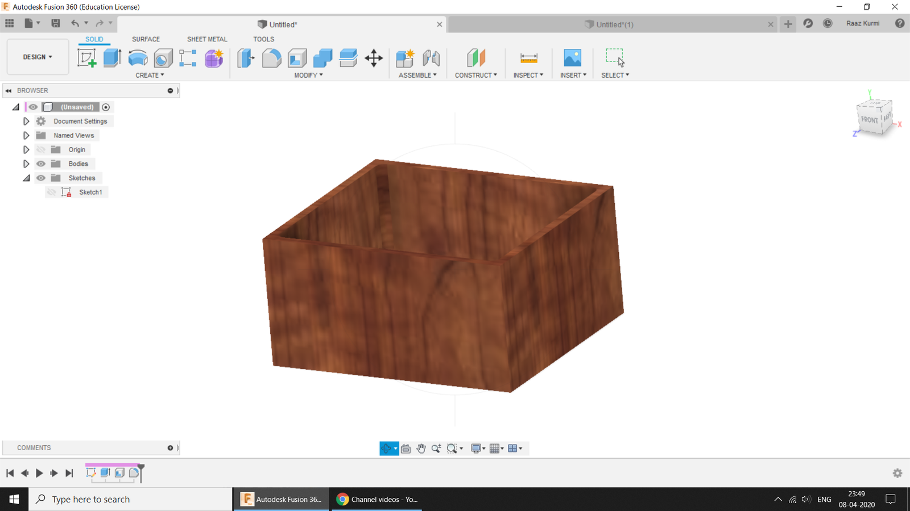Open a new design tab with plus
Viewport: 910px width, 511px height.
[x=788, y=24]
